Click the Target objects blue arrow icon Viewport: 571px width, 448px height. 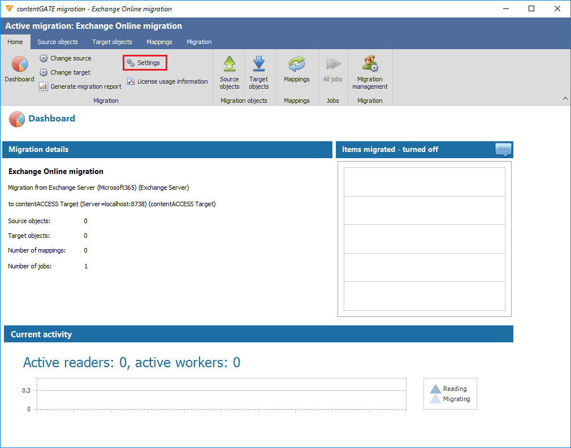(x=259, y=64)
